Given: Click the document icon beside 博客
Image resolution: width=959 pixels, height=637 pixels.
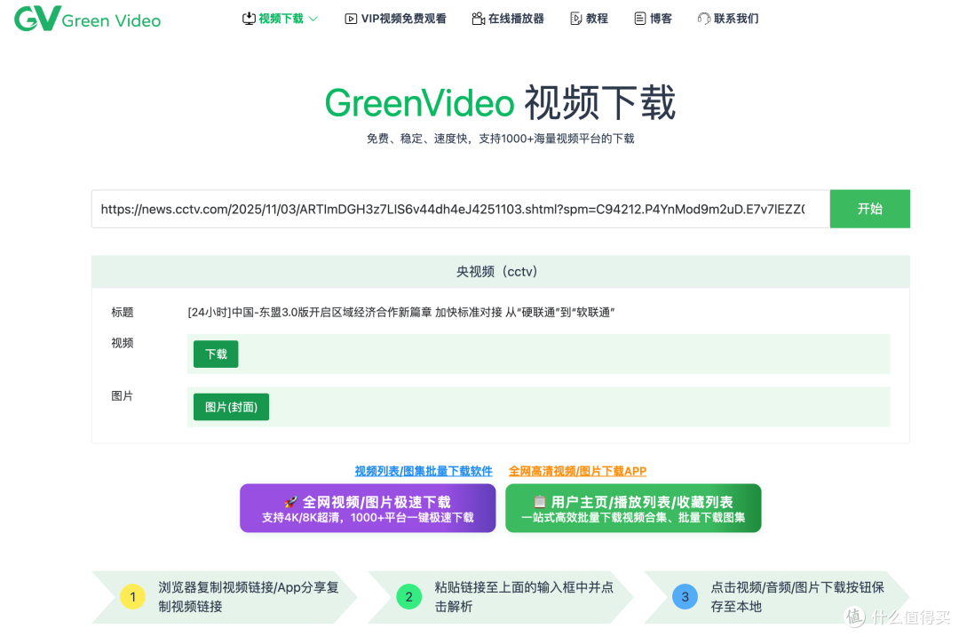Looking at the screenshot, I should [x=639, y=19].
